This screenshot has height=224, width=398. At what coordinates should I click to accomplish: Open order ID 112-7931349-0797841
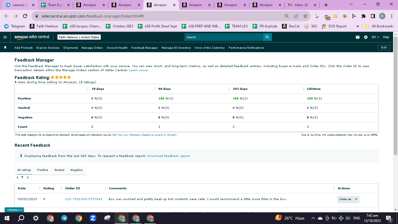click(84, 199)
